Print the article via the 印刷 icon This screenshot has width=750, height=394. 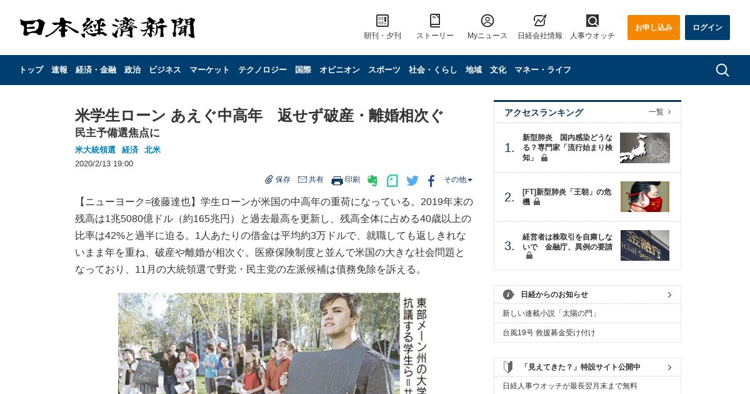[346, 180]
